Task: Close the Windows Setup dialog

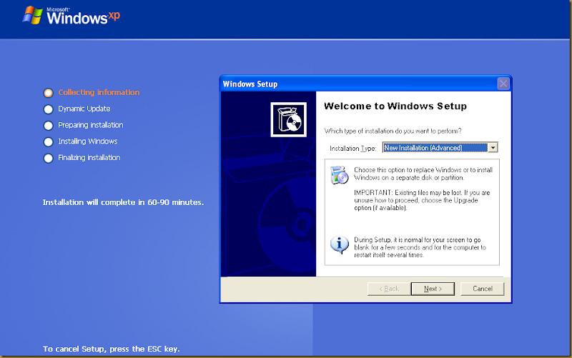Action: (503, 84)
